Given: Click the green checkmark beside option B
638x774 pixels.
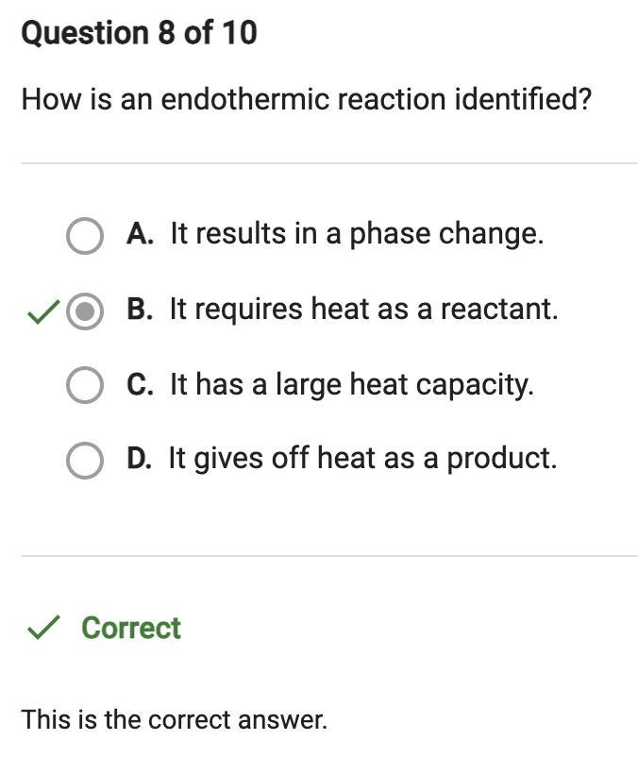Looking at the screenshot, I should pyautogui.click(x=42, y=311).
